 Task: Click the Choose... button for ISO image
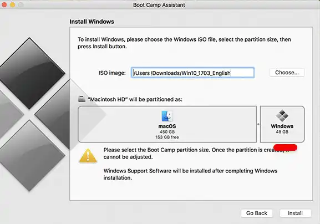point(287,73)
